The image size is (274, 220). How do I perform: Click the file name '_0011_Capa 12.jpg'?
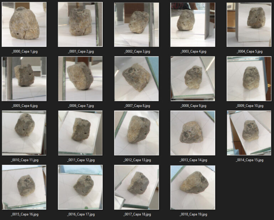[x=81, y=160]
